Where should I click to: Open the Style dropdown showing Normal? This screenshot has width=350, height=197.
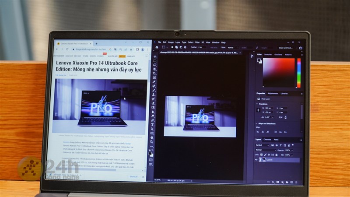point(233,48)
